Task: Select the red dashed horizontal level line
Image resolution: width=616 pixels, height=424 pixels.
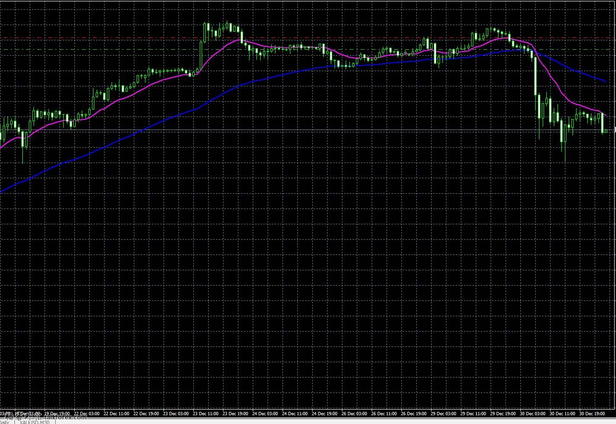Action: click(308, 38)
